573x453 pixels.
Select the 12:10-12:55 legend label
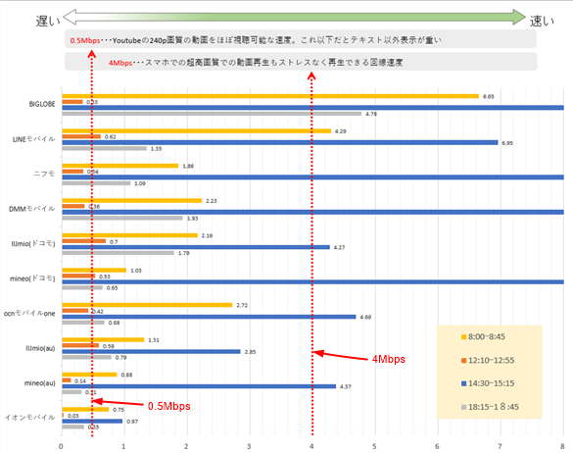[491, 360]
